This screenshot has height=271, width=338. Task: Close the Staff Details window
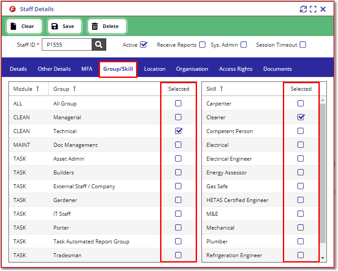tap(323, 9)
